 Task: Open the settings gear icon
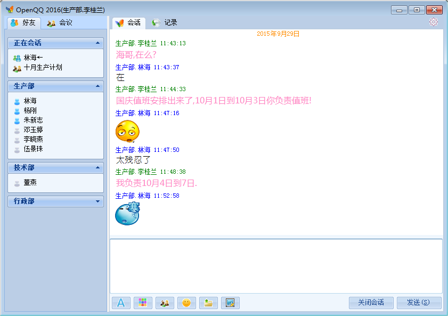[x=434, y=22]
